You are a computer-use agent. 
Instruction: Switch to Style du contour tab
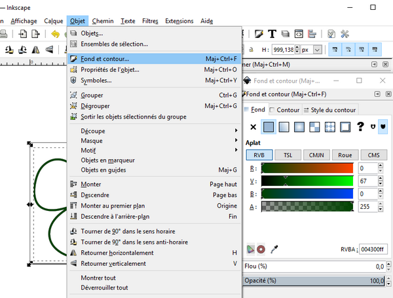click(330, 110)
